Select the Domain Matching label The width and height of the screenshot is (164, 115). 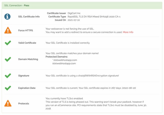tap(28, 59)
